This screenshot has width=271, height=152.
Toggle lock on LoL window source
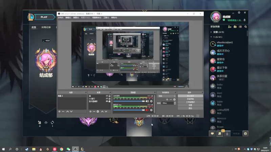(109, 99)
